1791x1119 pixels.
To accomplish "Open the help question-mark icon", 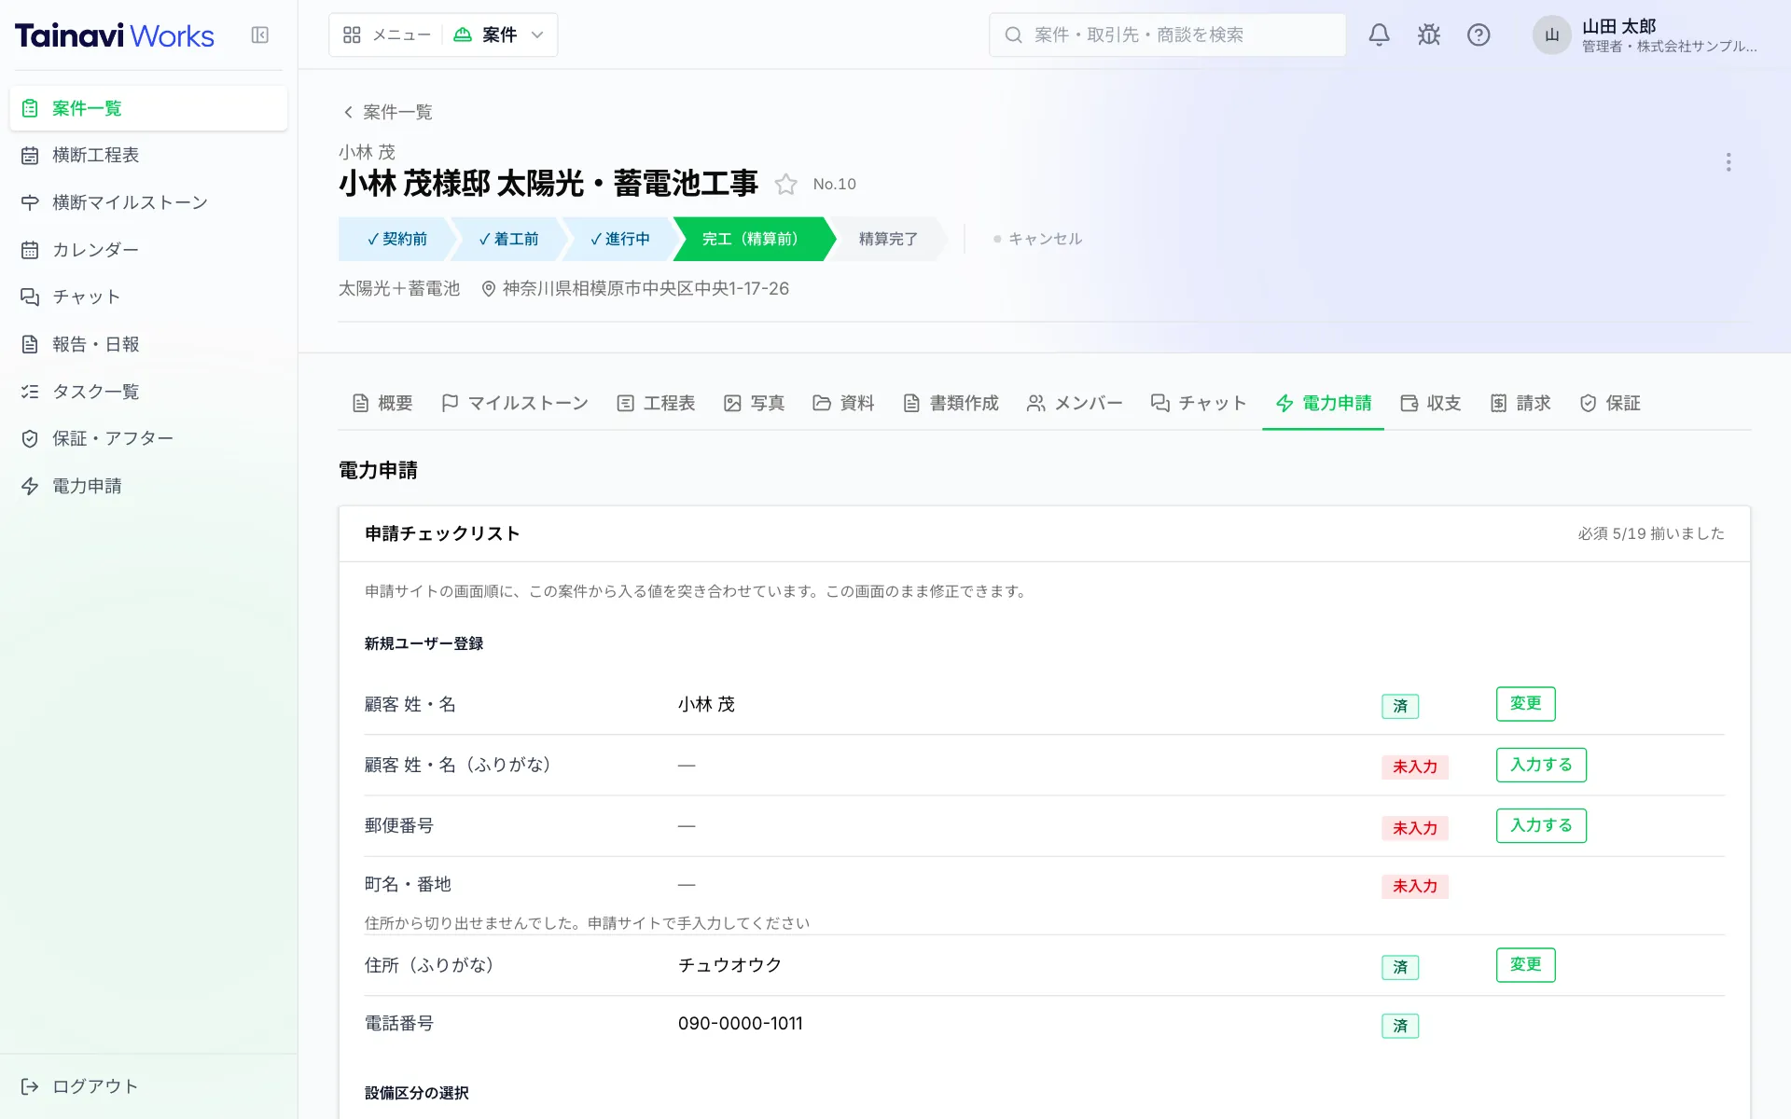I will pyautogui.click(x=1479, y=35).
